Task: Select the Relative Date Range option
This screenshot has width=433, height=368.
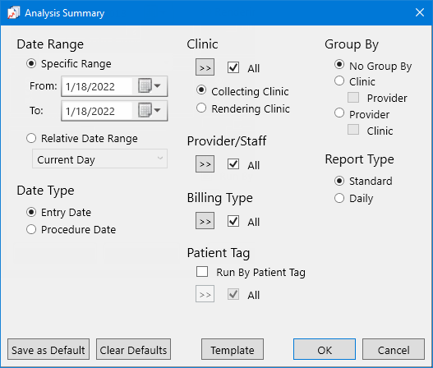Action: tap(31, 138)
